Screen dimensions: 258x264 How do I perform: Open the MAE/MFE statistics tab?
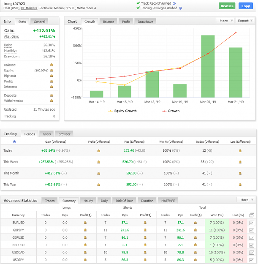(x=168, y=201)
